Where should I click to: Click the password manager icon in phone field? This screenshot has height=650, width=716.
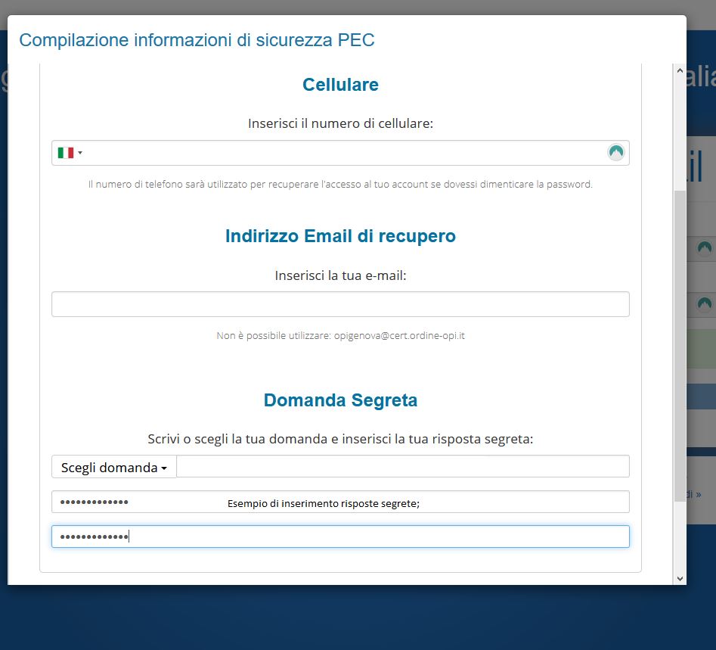616,152
